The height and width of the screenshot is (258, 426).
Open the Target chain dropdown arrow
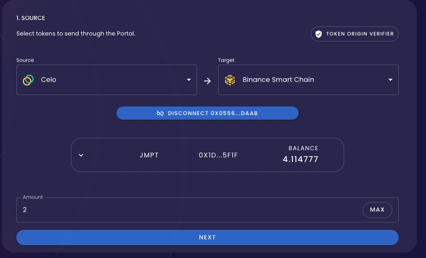click(x=390, y=80)
